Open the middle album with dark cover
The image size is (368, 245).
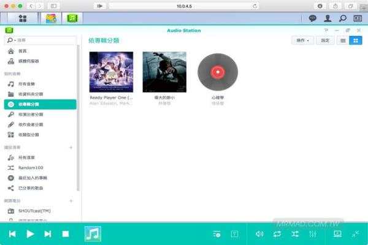point(164,72)
